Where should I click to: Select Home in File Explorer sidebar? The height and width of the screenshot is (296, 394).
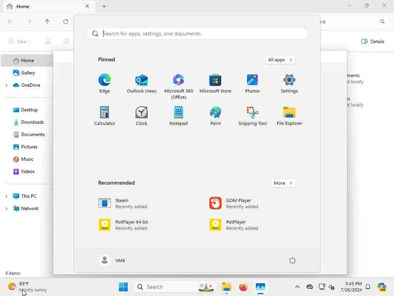coord(27,61)
